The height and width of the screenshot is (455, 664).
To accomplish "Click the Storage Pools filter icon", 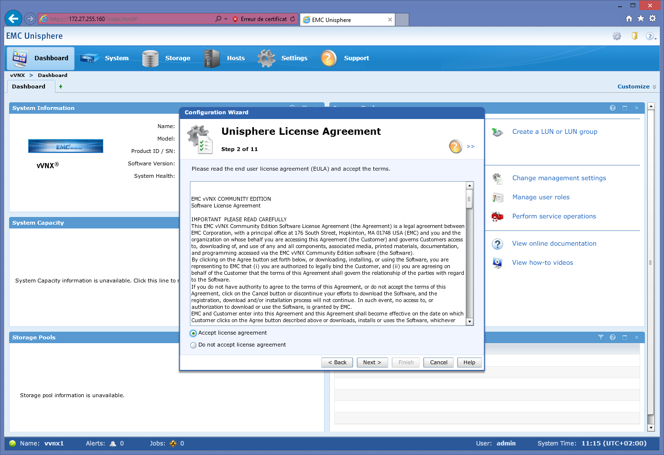I will coord(600,337).
